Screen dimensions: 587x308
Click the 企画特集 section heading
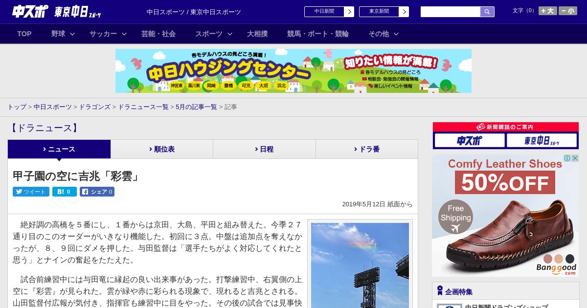(459, 291)
